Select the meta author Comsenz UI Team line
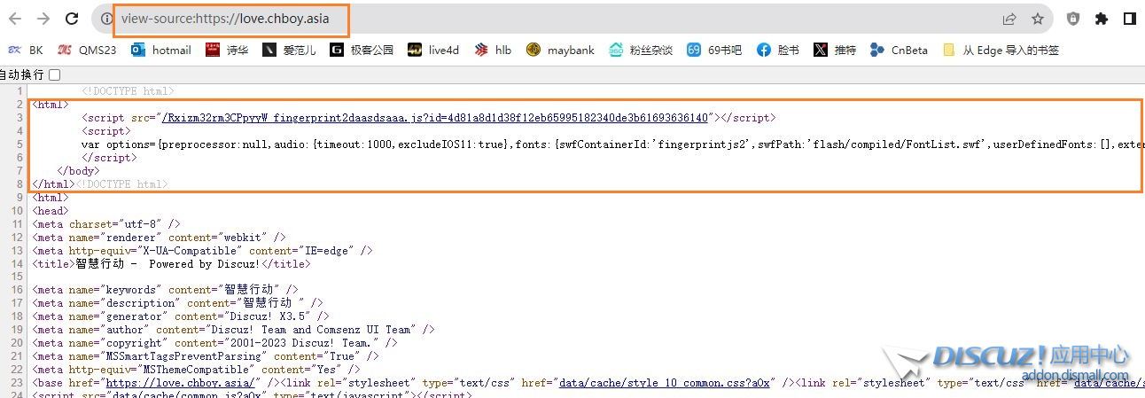Image resolution: width=1145 pixels, height=398 pixels. tap(233, 330)
